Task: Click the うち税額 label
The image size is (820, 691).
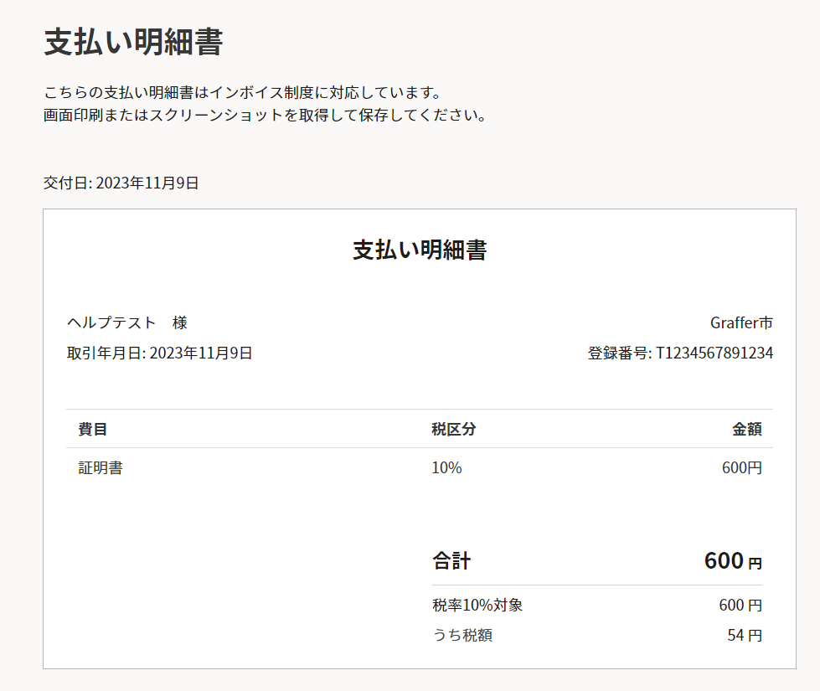Action: coord(462,635)
